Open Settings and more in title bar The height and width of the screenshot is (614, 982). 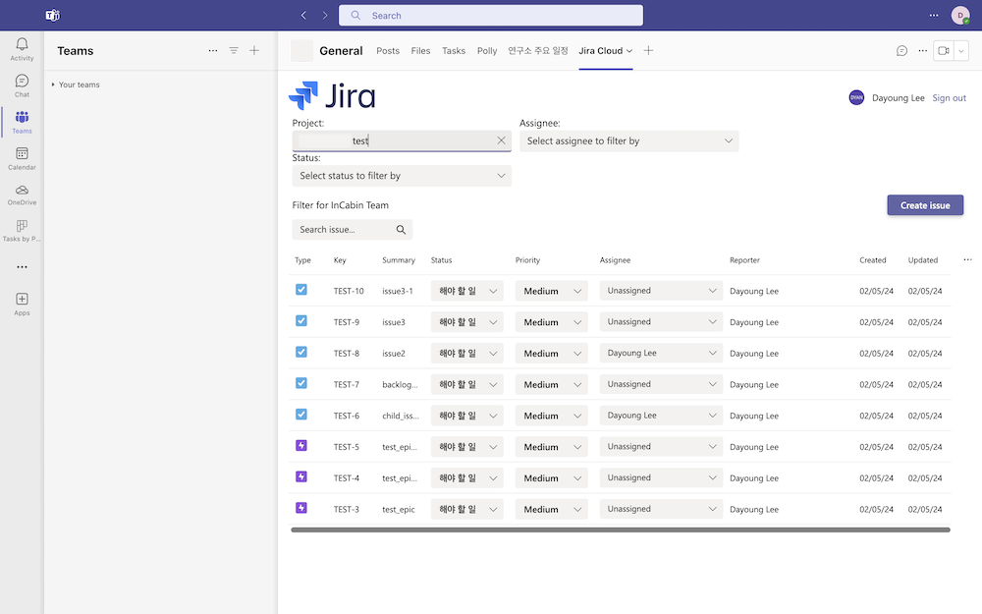pyautogui.click(x=934, y=15)
